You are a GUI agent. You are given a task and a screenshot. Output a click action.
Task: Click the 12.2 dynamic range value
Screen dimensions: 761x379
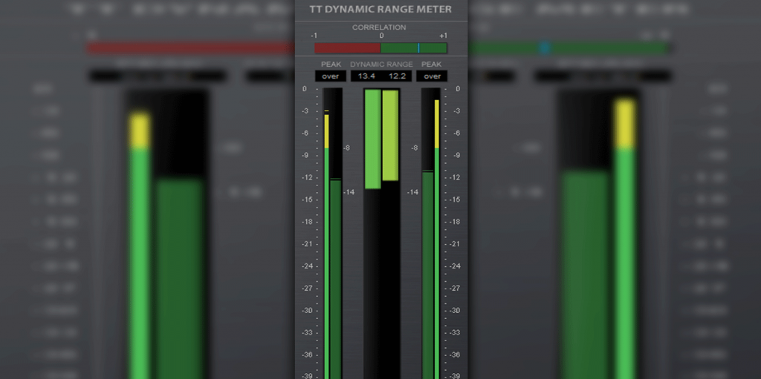[x=397, y=76]
